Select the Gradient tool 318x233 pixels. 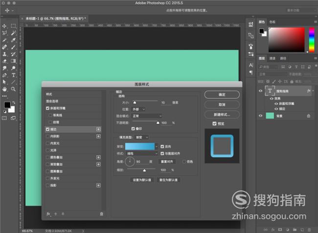[x=13, y=61]
